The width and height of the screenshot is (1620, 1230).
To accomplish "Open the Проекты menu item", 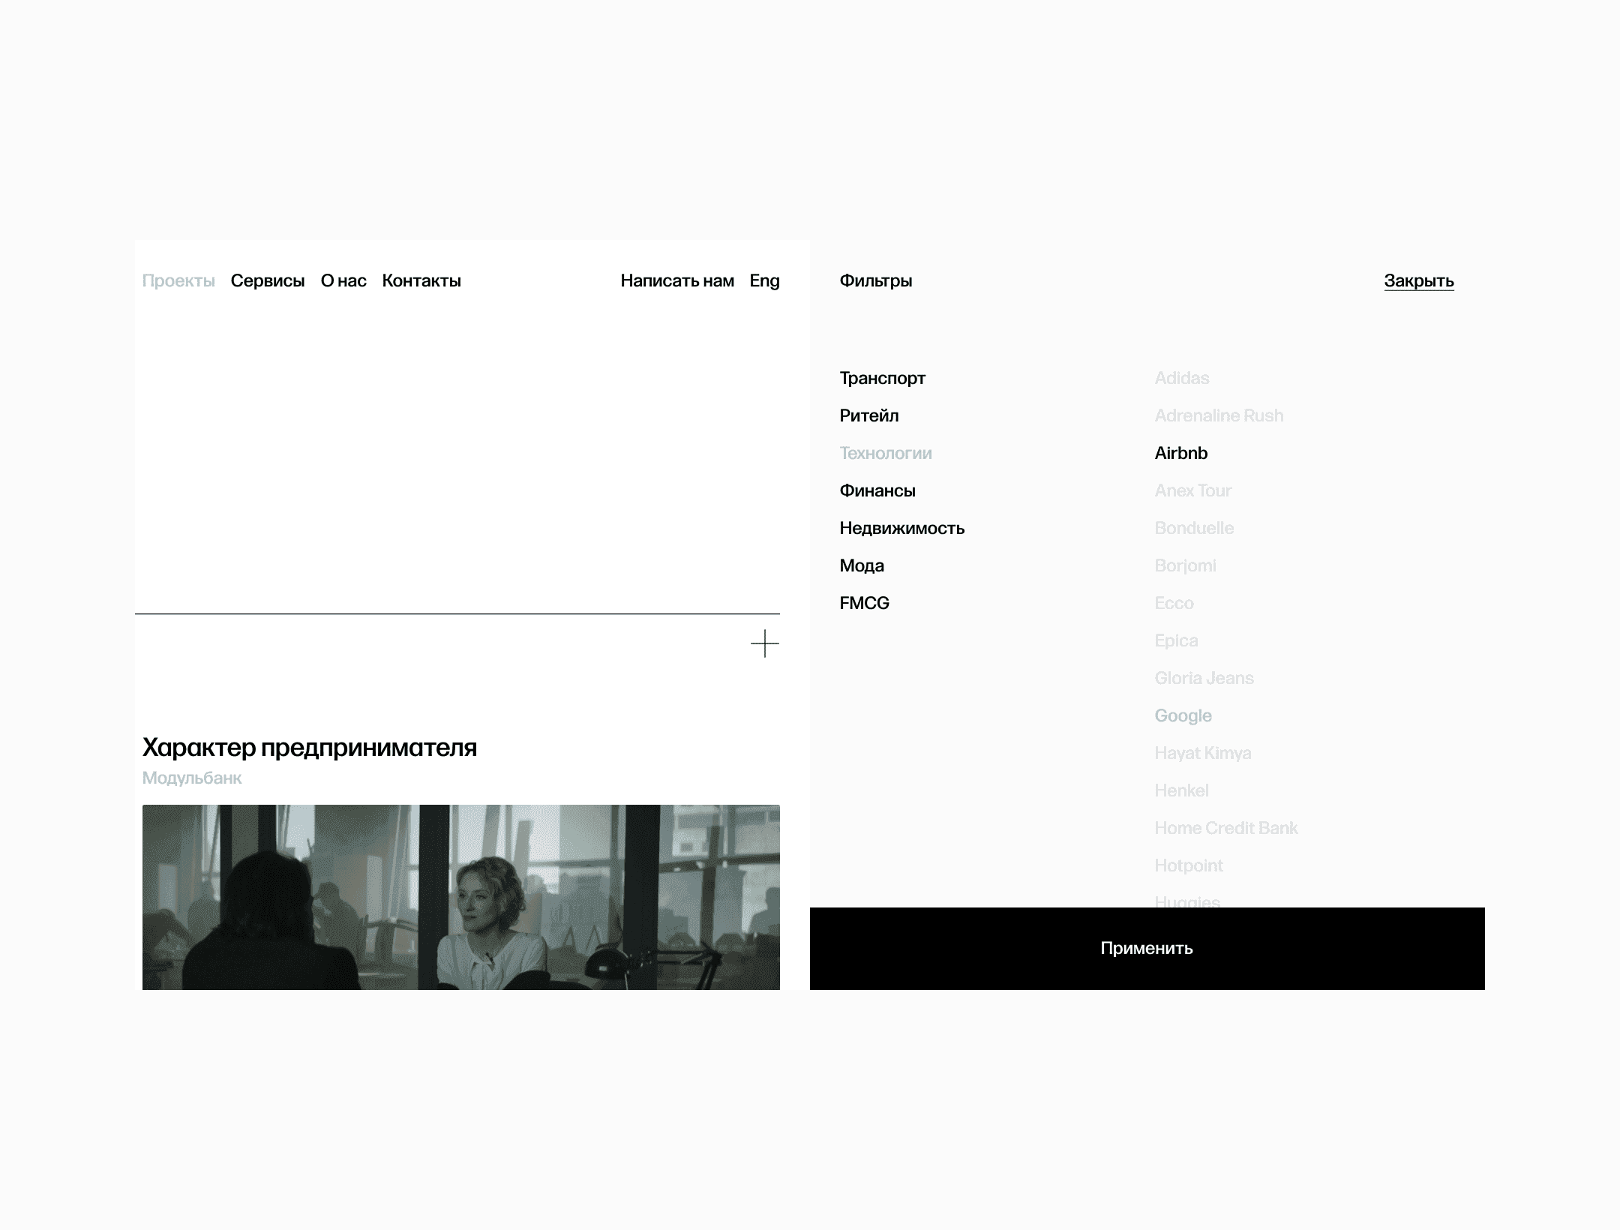I will point(178,280).
